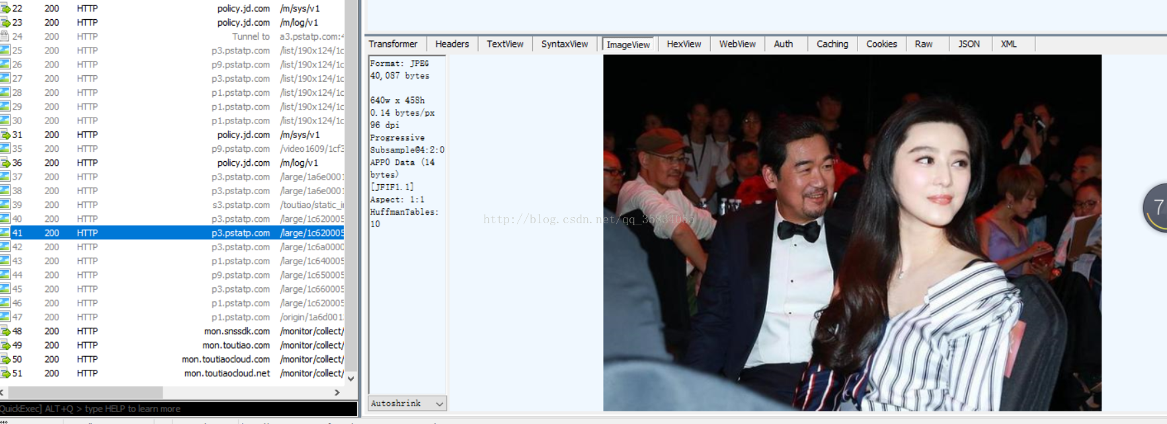
Task: Click the image icon of session 27
Action: (x=5, y=79)
